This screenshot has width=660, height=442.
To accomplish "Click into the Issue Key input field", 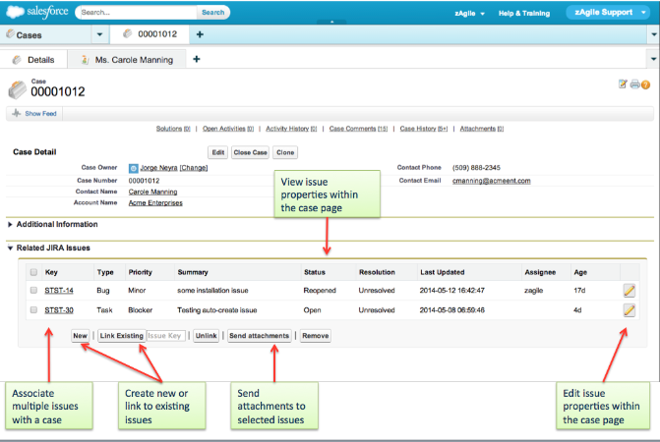I will coord(165,336).
